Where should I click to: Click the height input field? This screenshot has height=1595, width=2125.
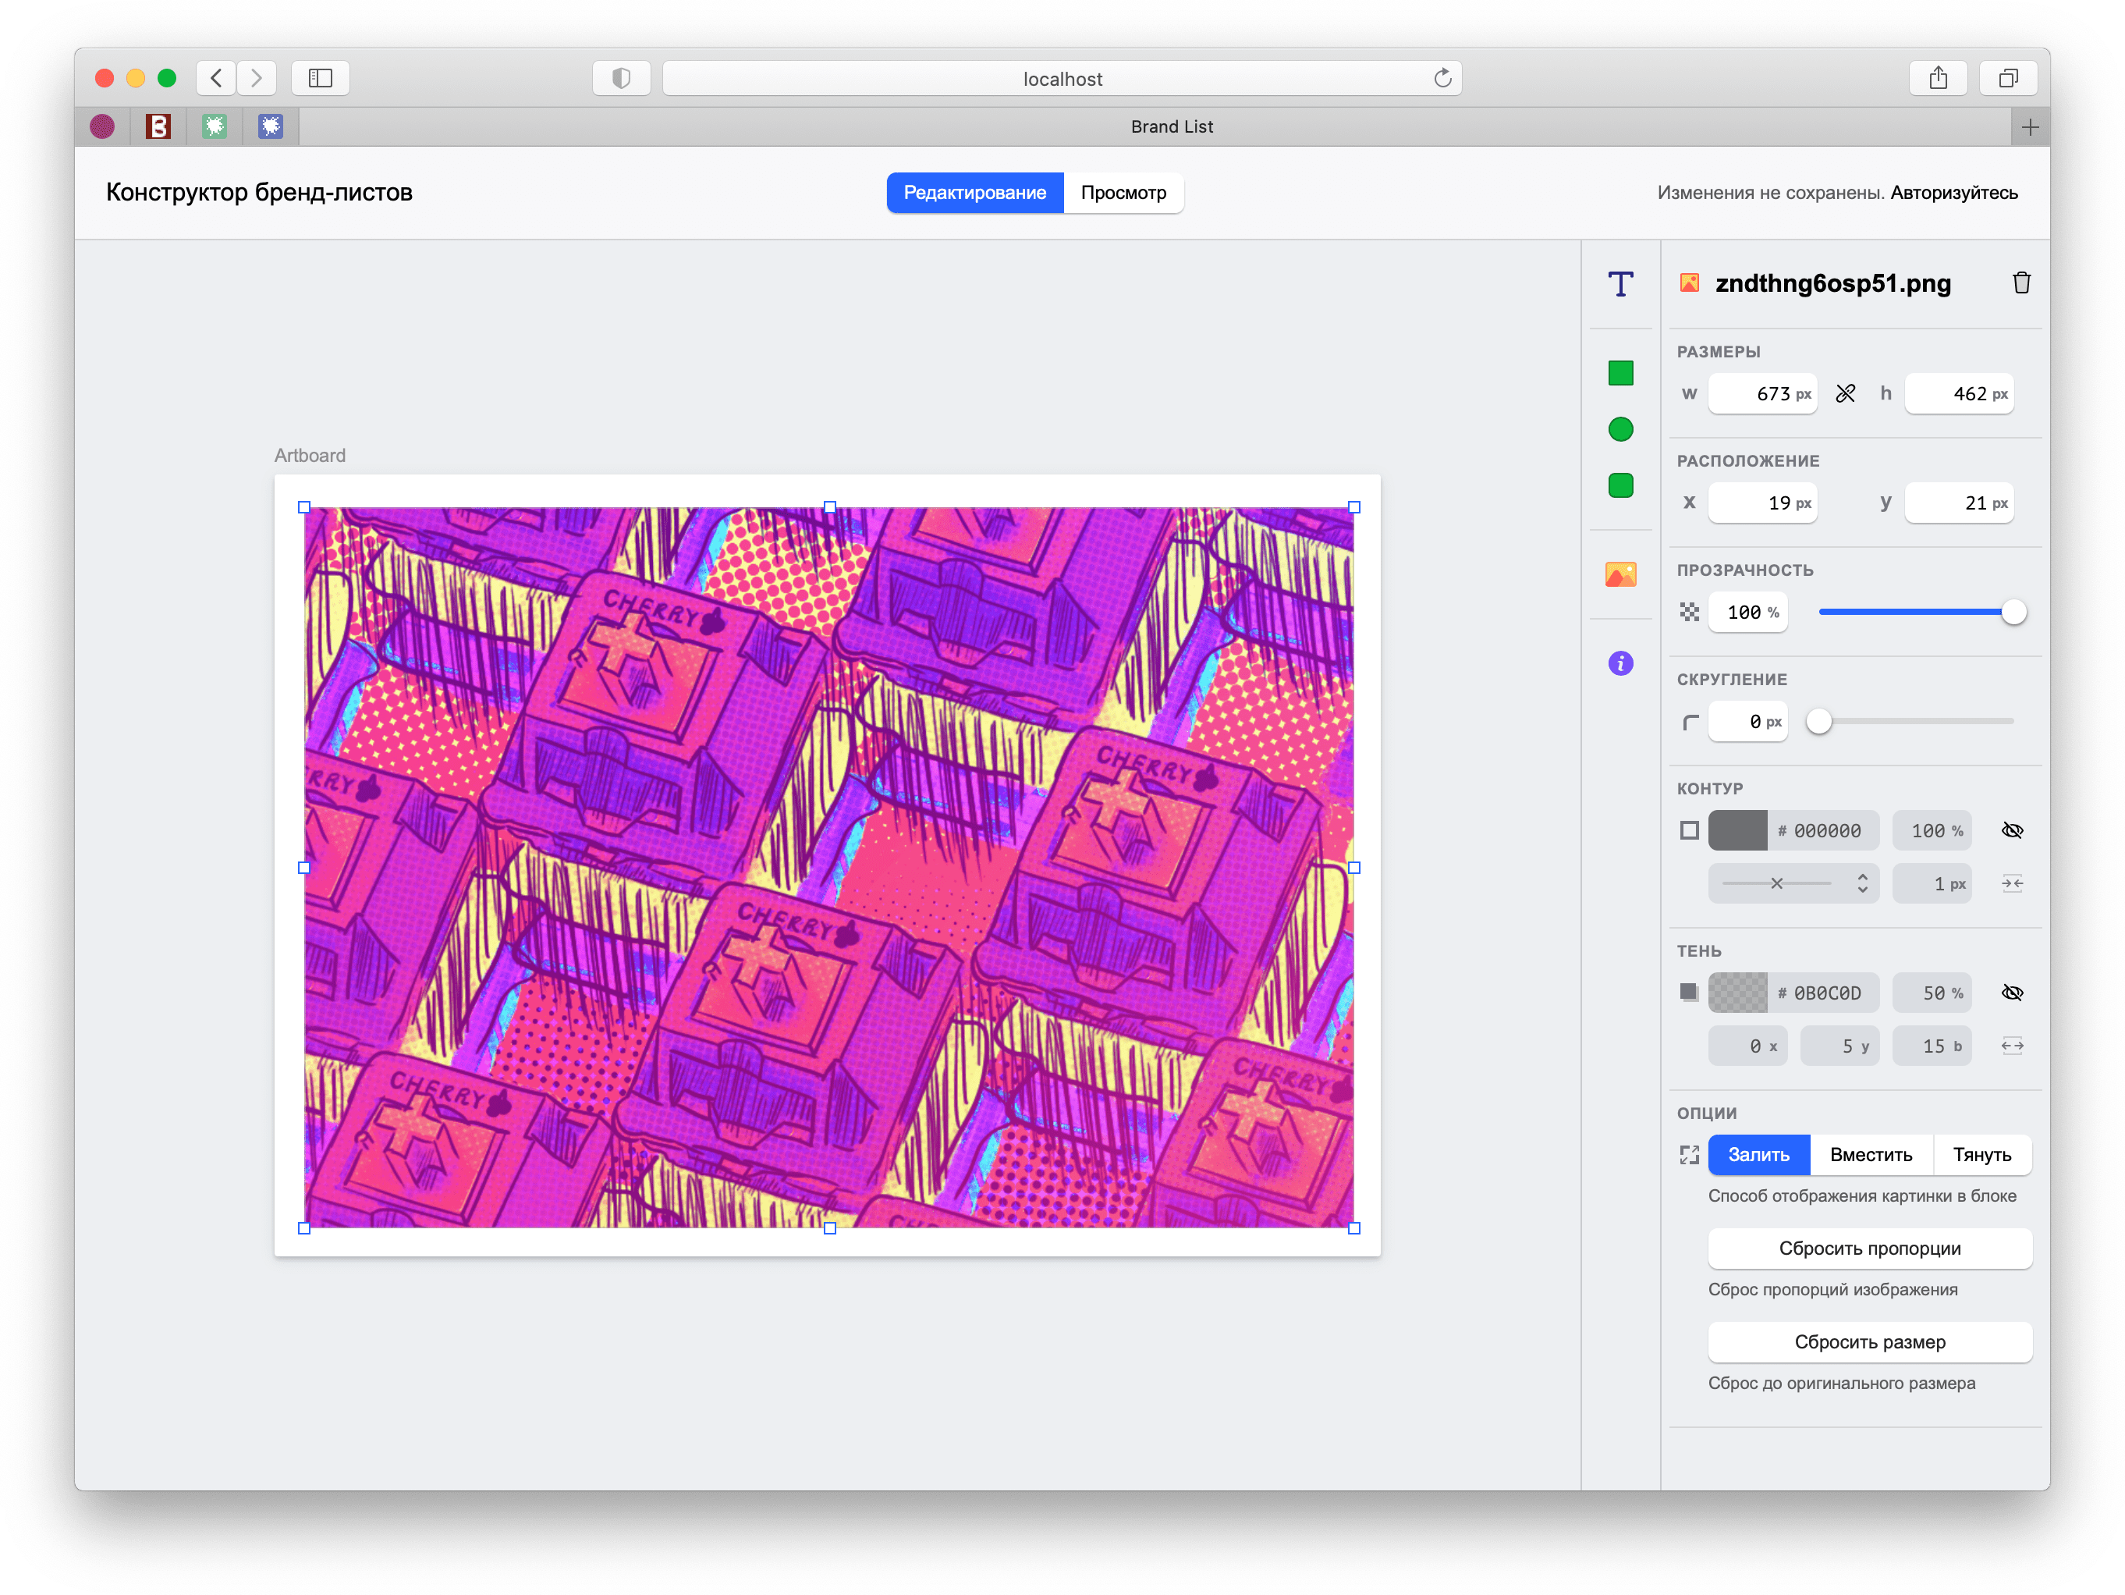[x=1960, y=394]
